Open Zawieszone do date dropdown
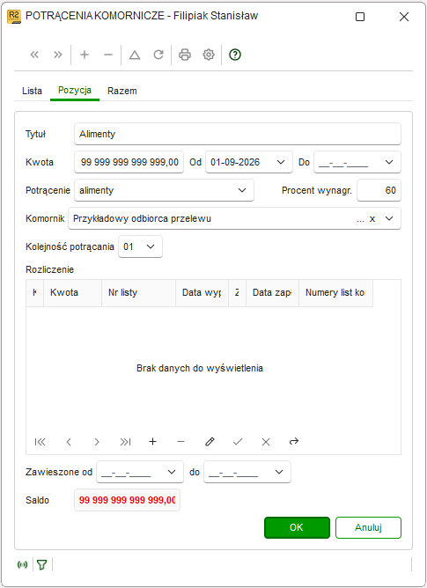 (x=279, y=472)
